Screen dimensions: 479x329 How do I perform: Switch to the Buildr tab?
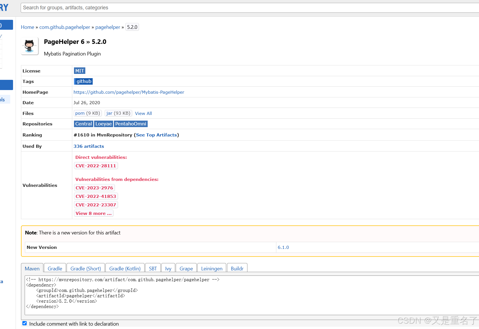(237, 268)
